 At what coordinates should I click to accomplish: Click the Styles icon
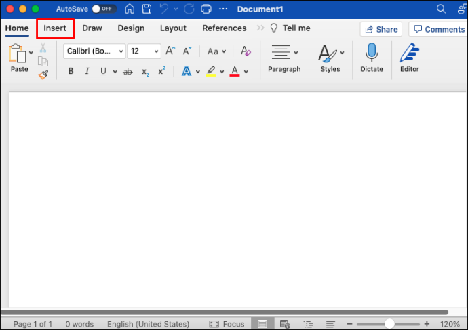[327, 53]
